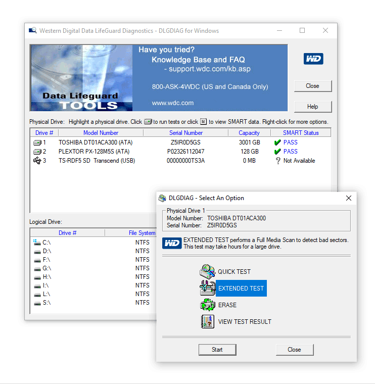Click serial number P02326112047
375x384 pixels.
(185, 152)
